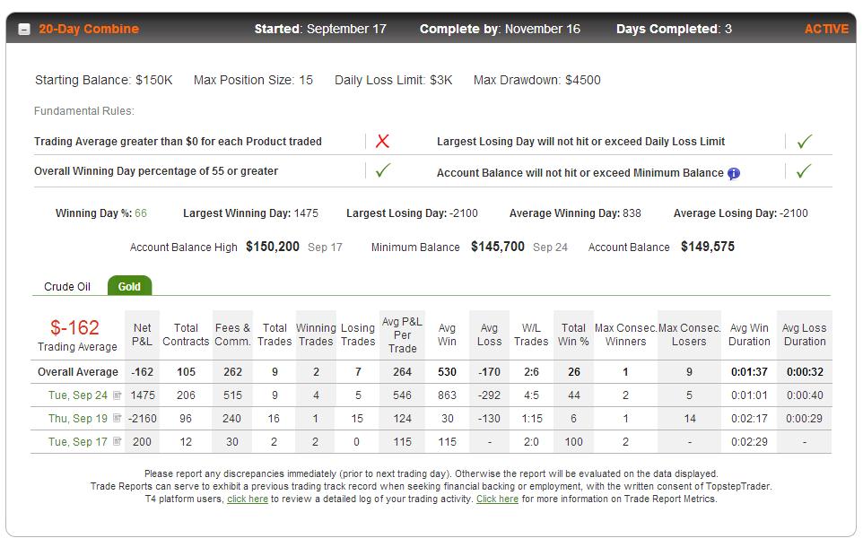This screenshot has width=863, height=547.
Task: Click green check for Winning Day percentage rule
Action: point(382,170)
